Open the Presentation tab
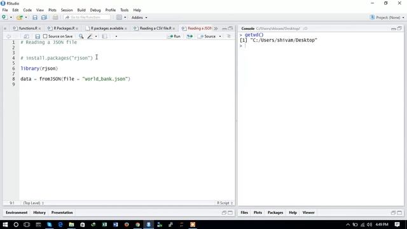The height and width of the screenshot is (229, 407). click(x=62, y=212)
